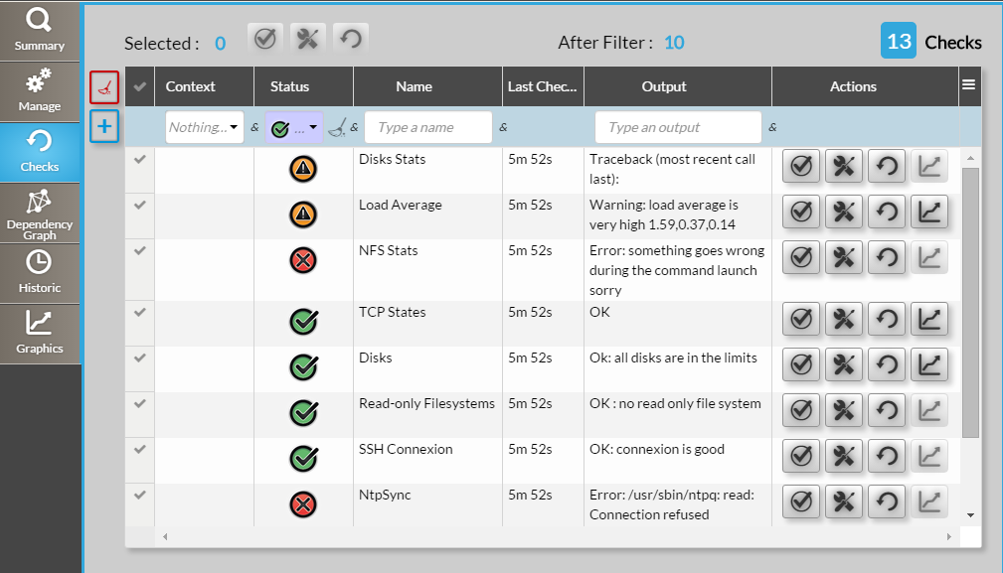The image size is (1003, 573).
Task: Click the acknowledge checkmark icon for TCP States
Action: [801, 319]
